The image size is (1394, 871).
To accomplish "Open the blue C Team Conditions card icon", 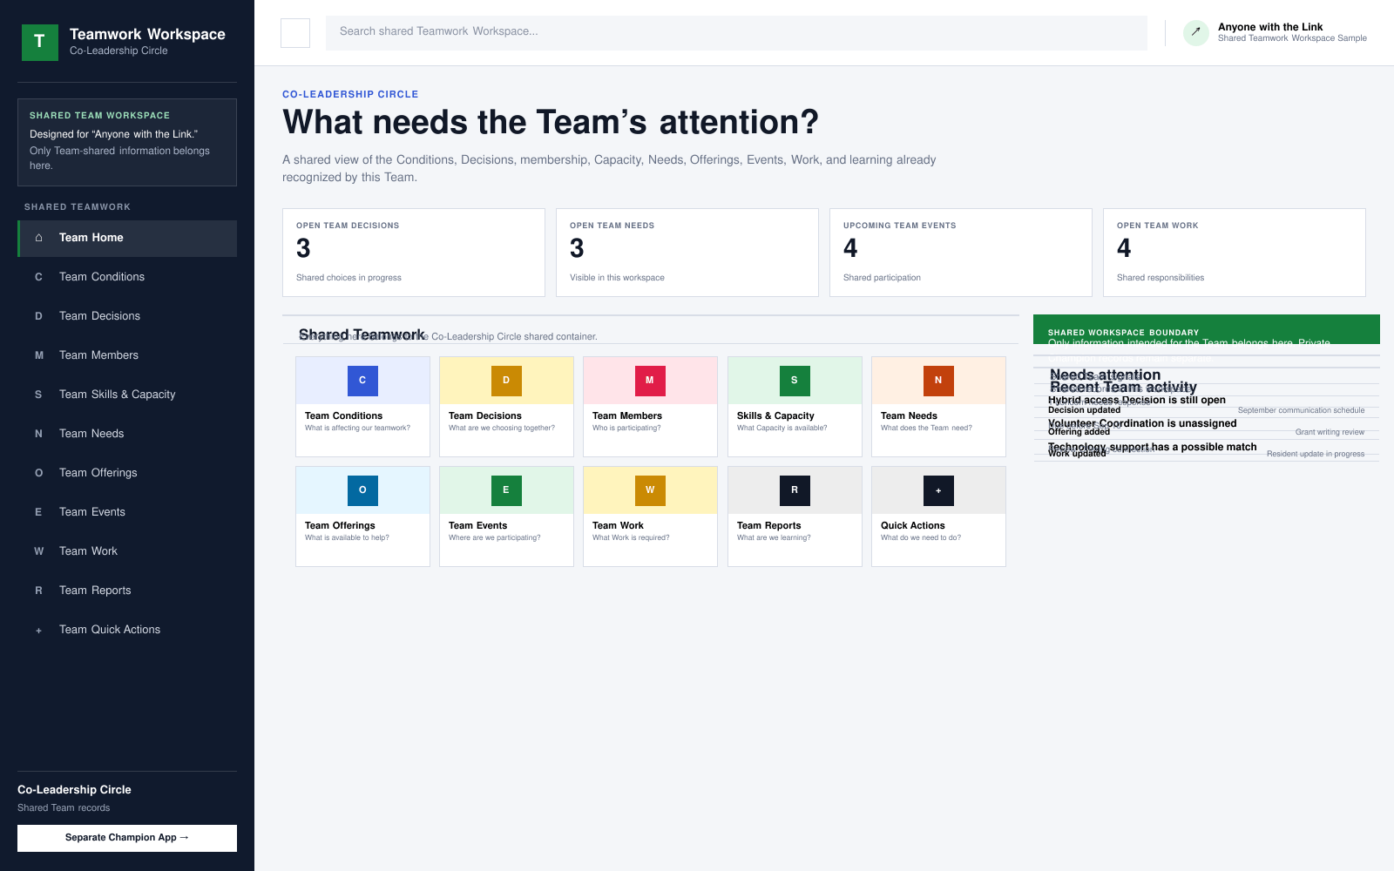I will 362,381.
